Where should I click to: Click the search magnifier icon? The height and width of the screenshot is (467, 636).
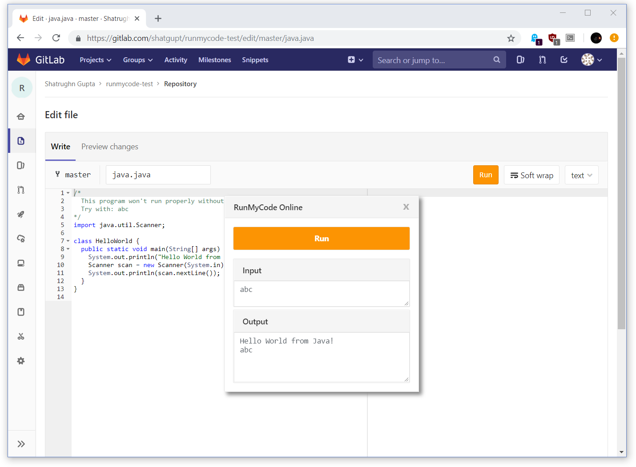pyautogui.click(x=497, y=60)
